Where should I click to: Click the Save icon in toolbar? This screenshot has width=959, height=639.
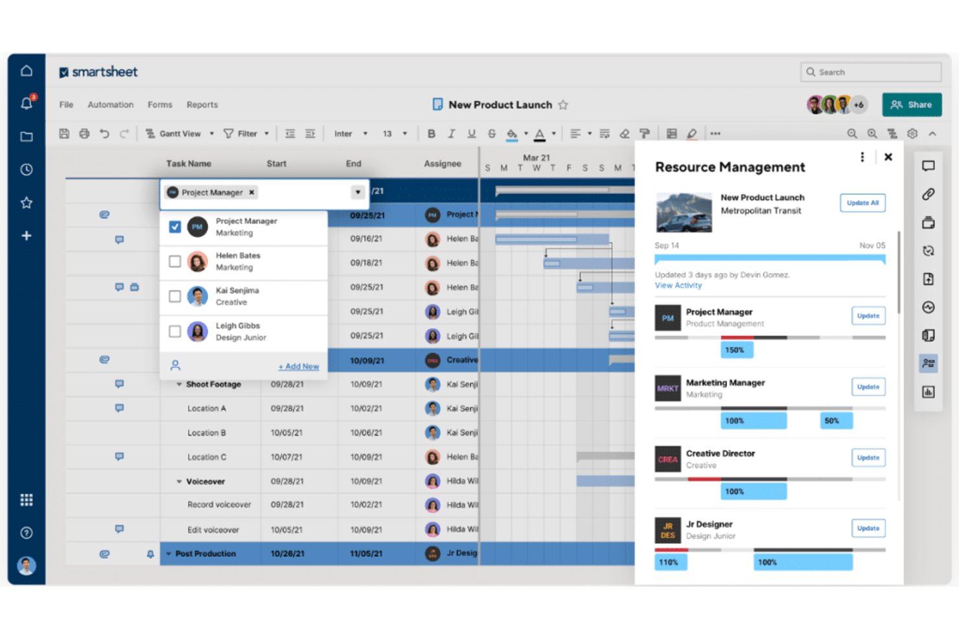(64, 133)
